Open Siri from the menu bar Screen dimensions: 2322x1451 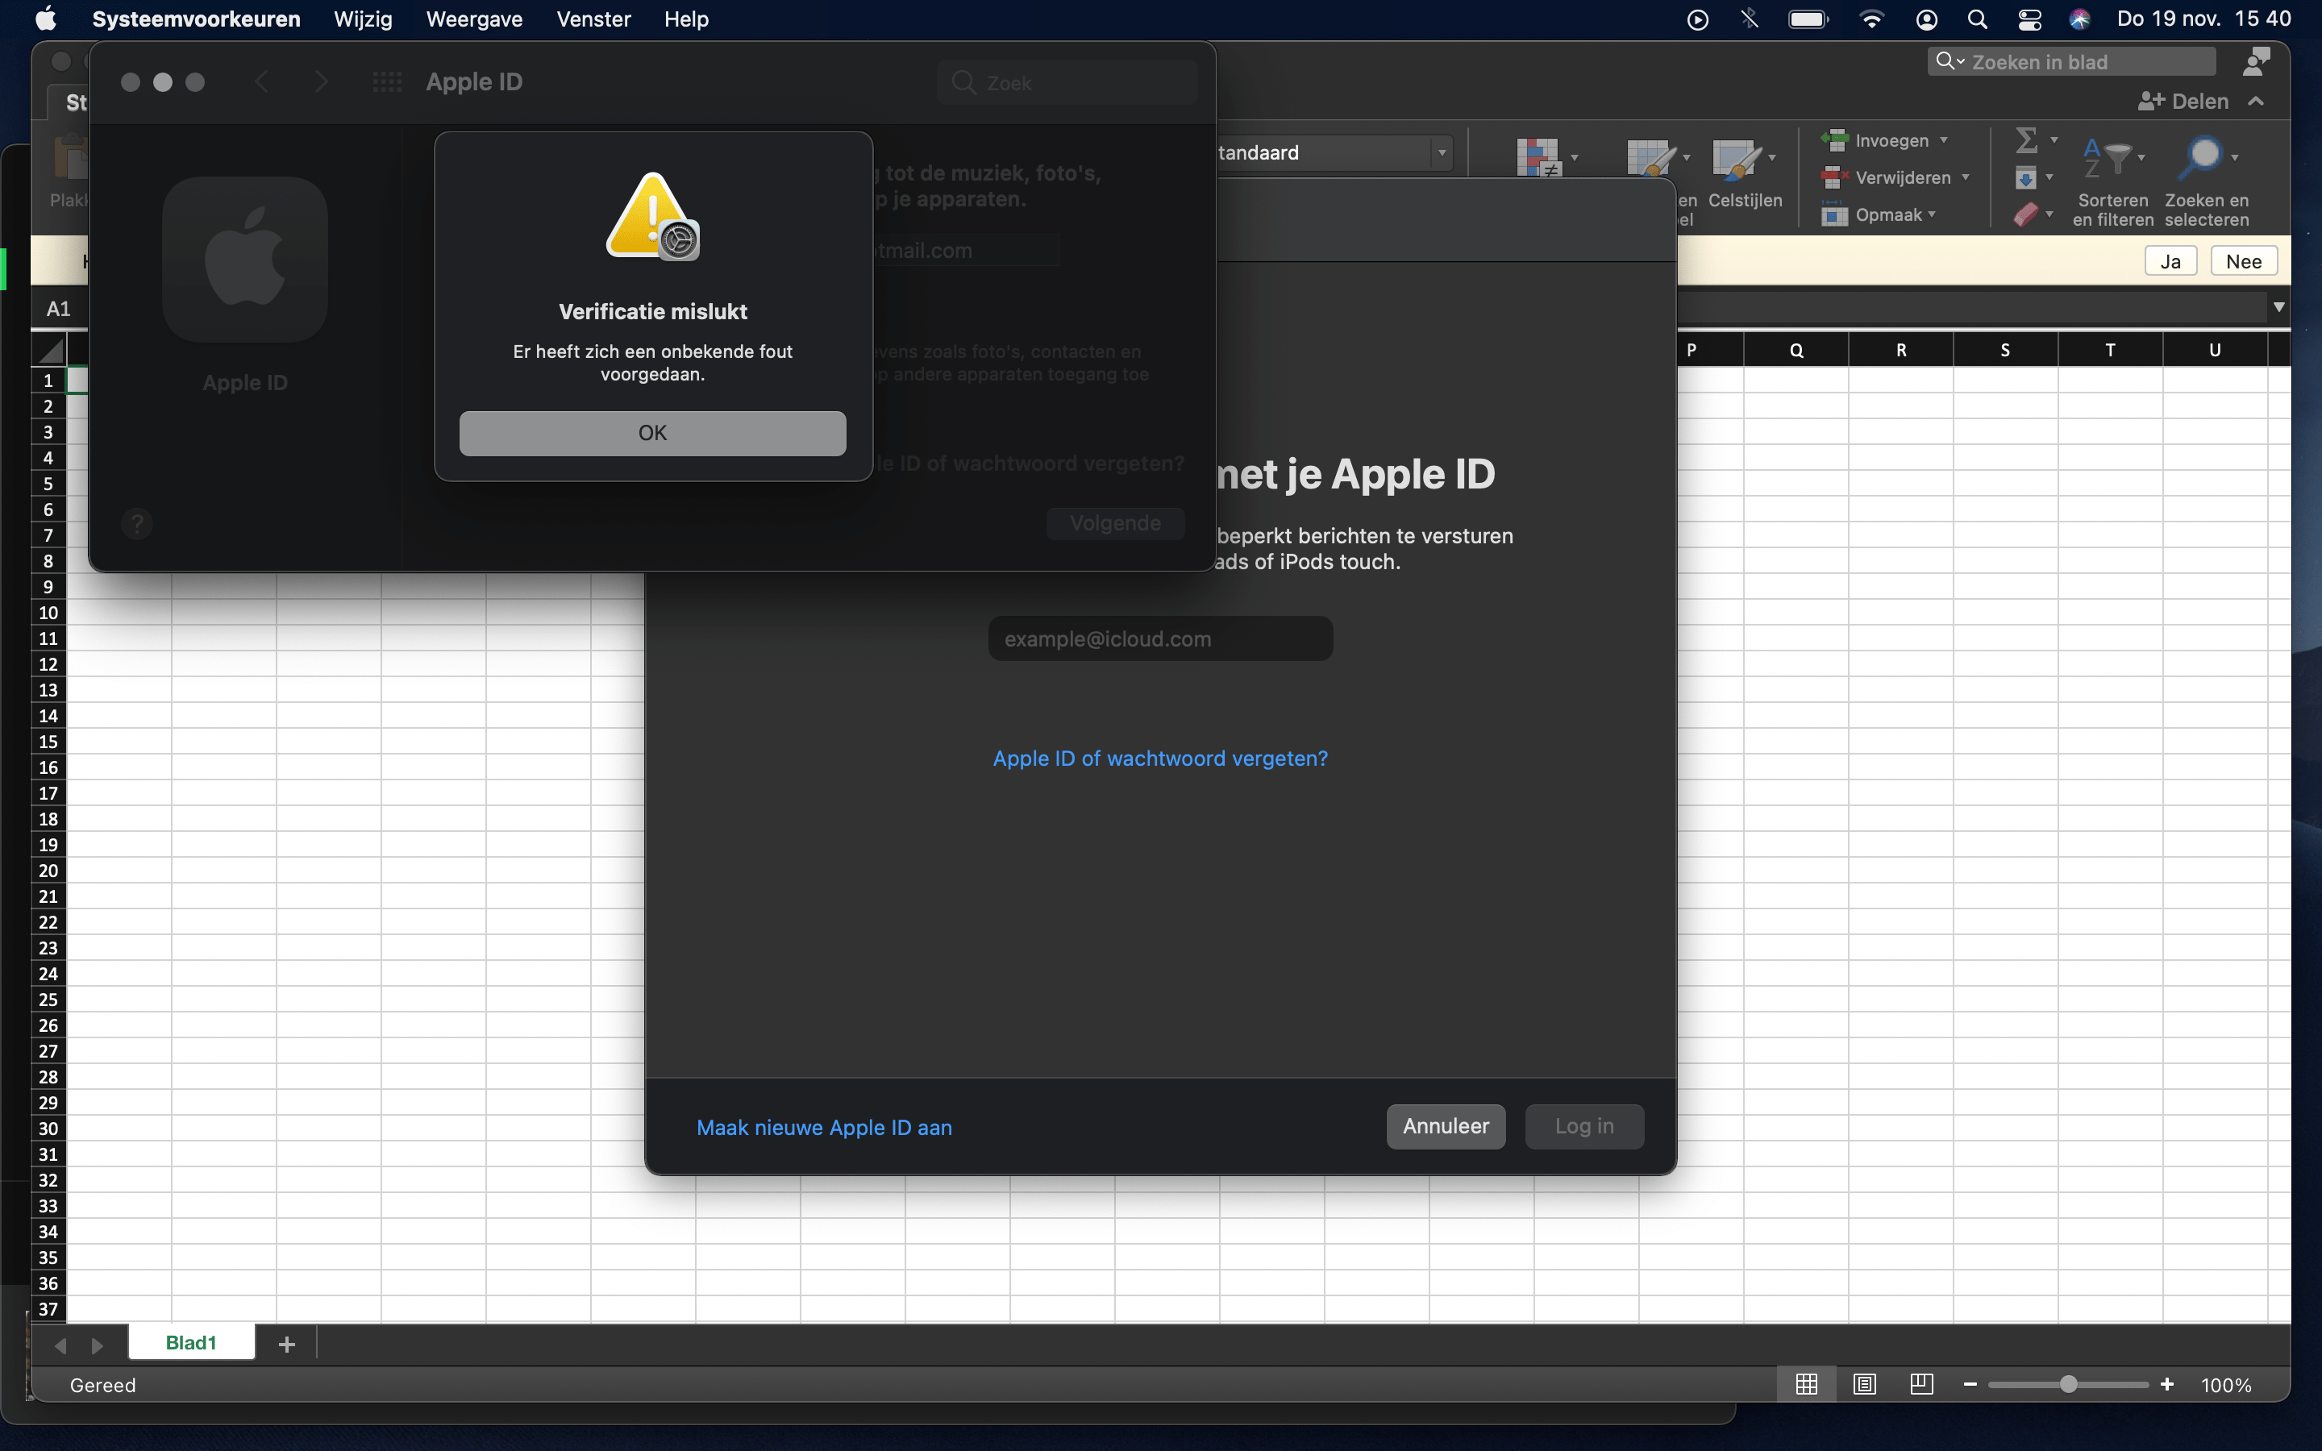click(2079, 19)
